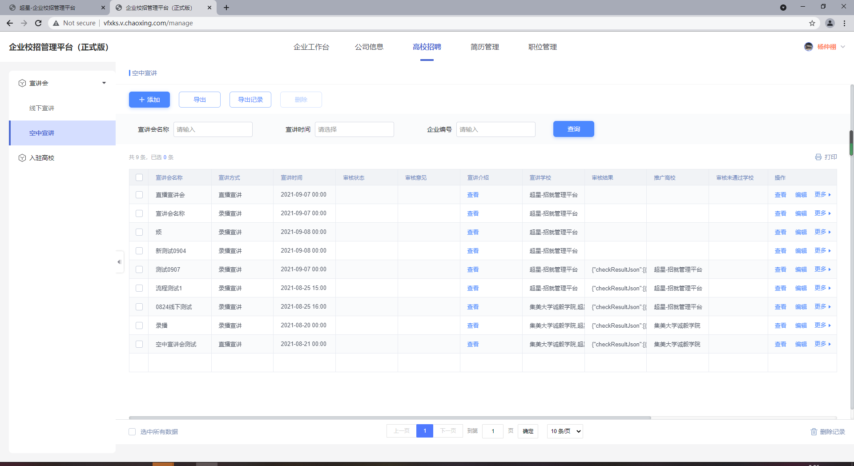Collapse the sidebar with the arrow handle

pos(119,262)
